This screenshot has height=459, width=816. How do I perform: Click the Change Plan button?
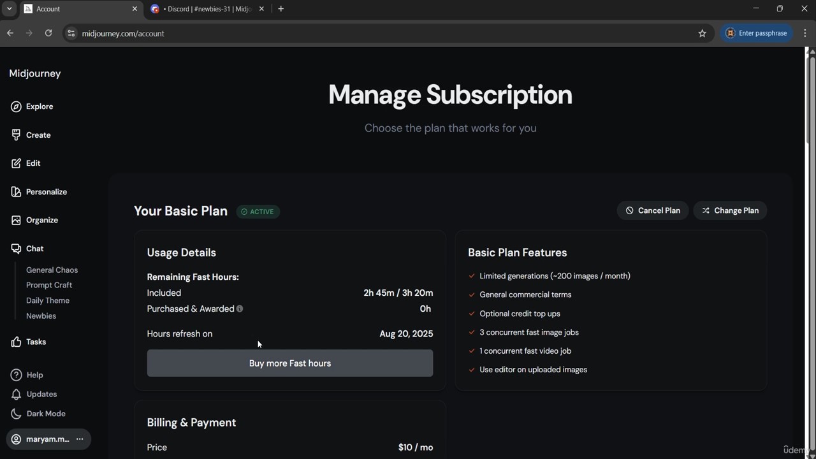coord(730,210)
